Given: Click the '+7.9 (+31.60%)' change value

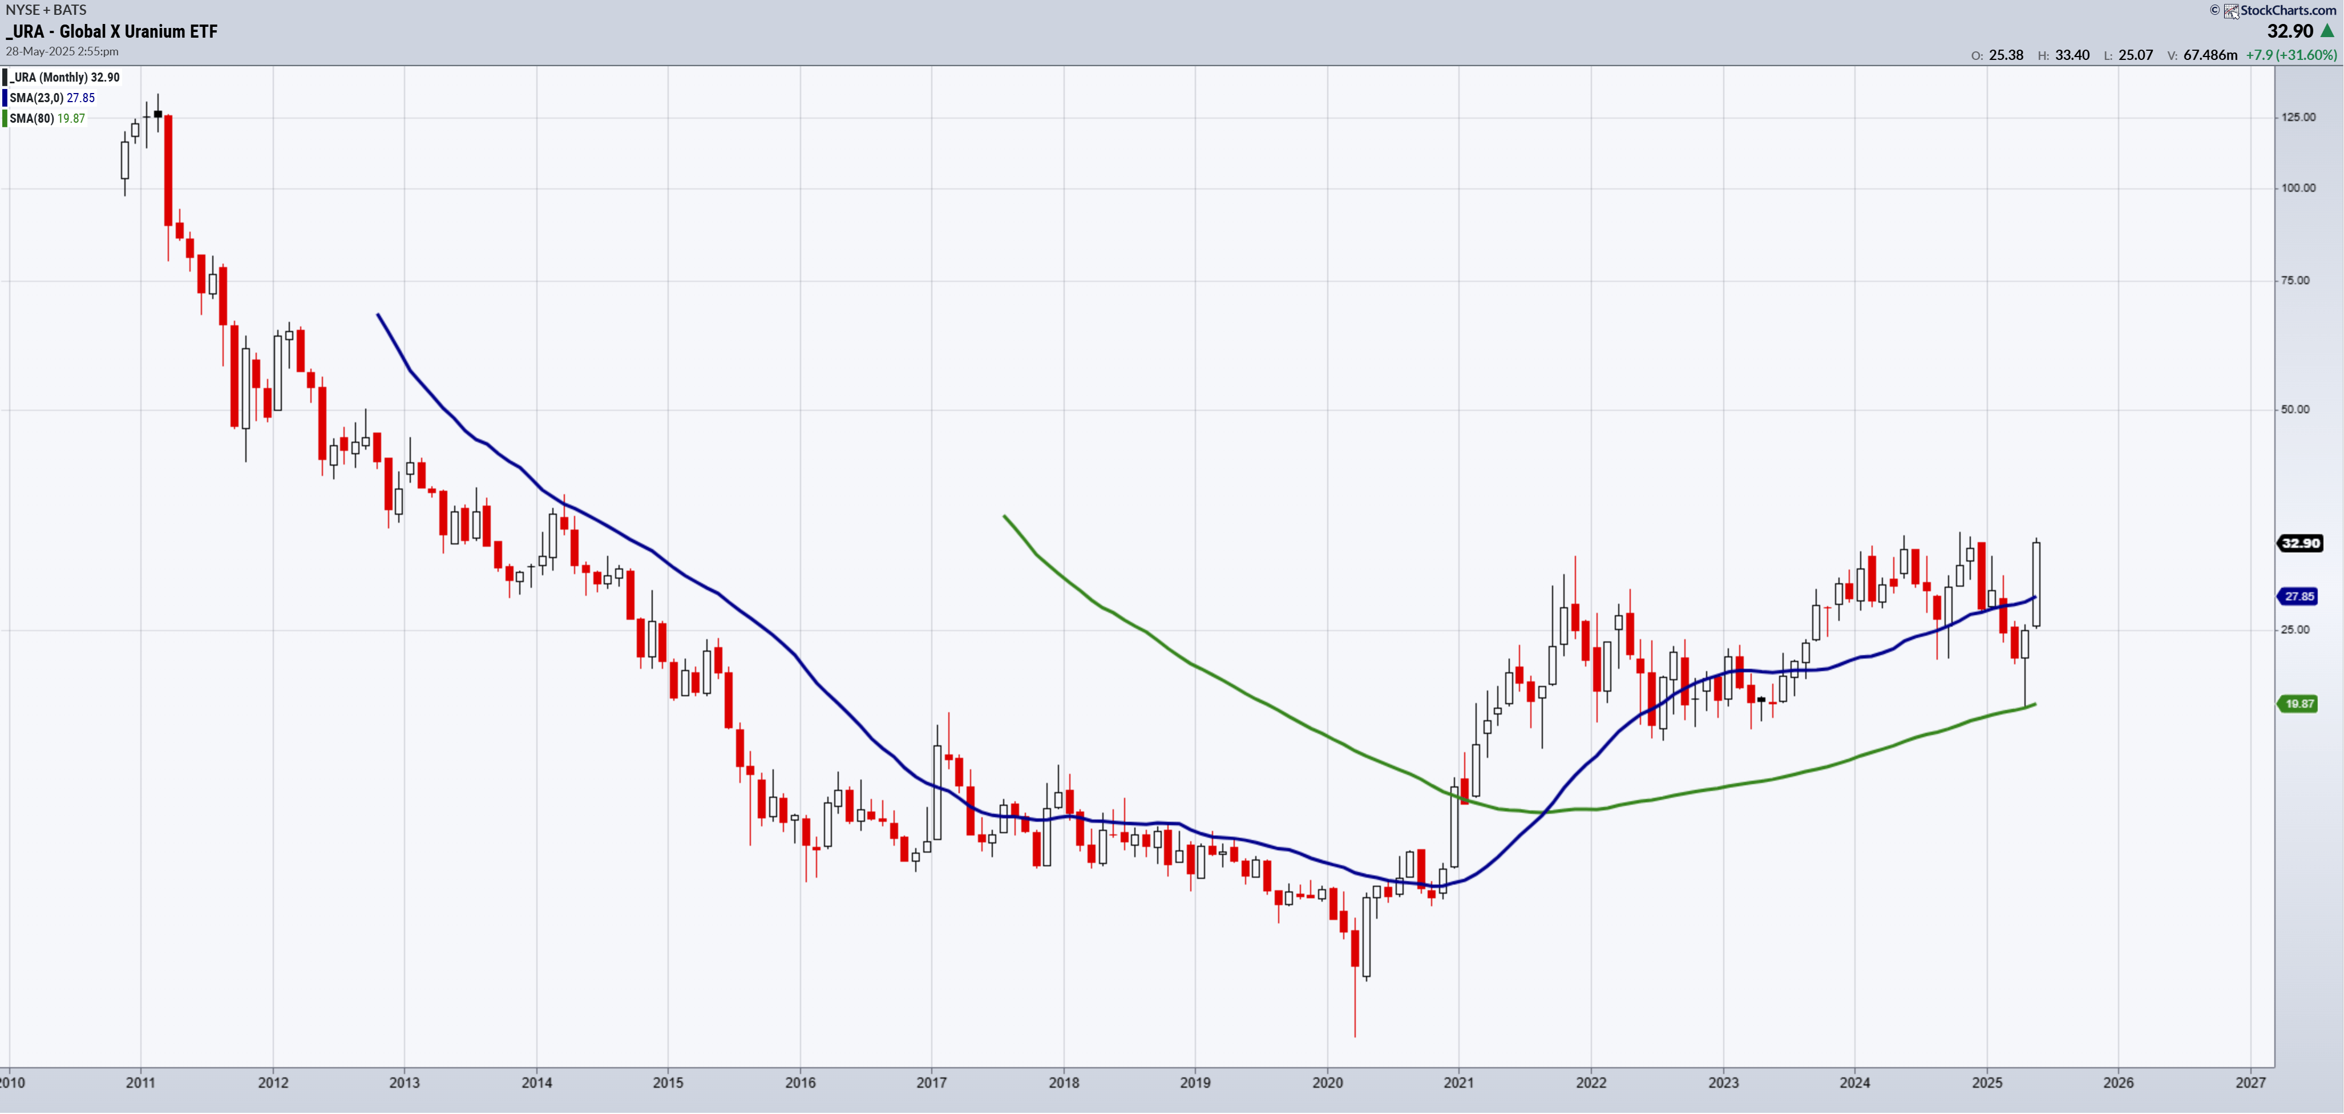Looking at the screenshot, I should [2290, 55].
